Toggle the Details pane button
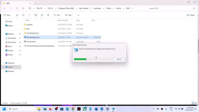199x112 pixels. click(x=191, y=15)
